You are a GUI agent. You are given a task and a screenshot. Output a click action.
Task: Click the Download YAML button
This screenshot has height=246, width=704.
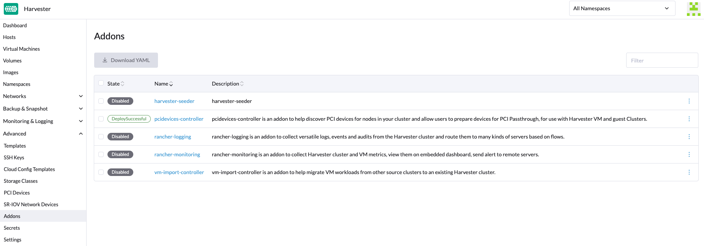coord(126,60)
